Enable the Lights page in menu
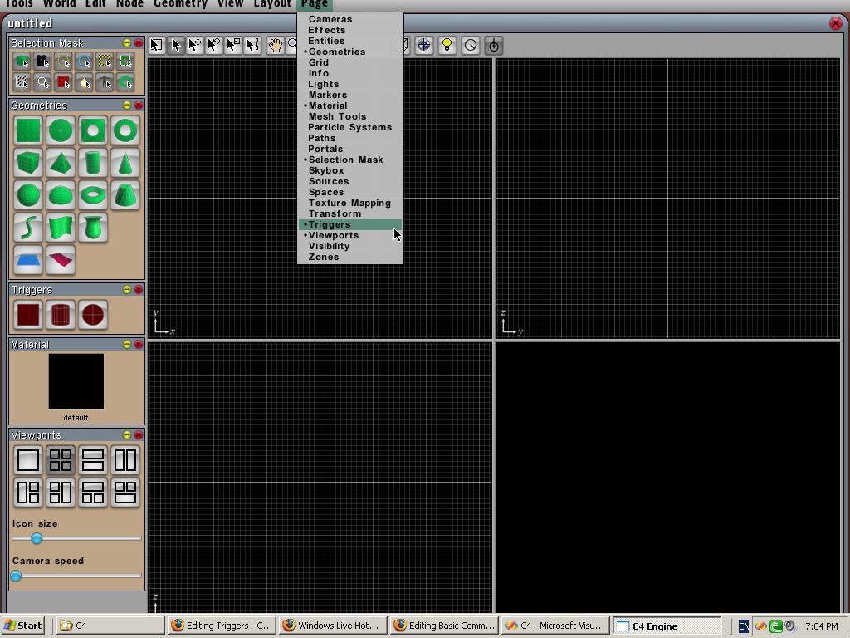Viewport: 850px width, 638px height. pyautogui.click(x=324, y=84)
